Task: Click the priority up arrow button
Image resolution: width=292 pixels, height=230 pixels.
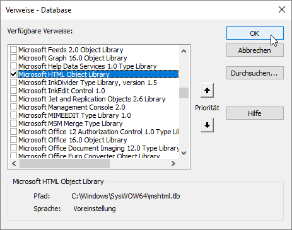Action: click(207, 91)
